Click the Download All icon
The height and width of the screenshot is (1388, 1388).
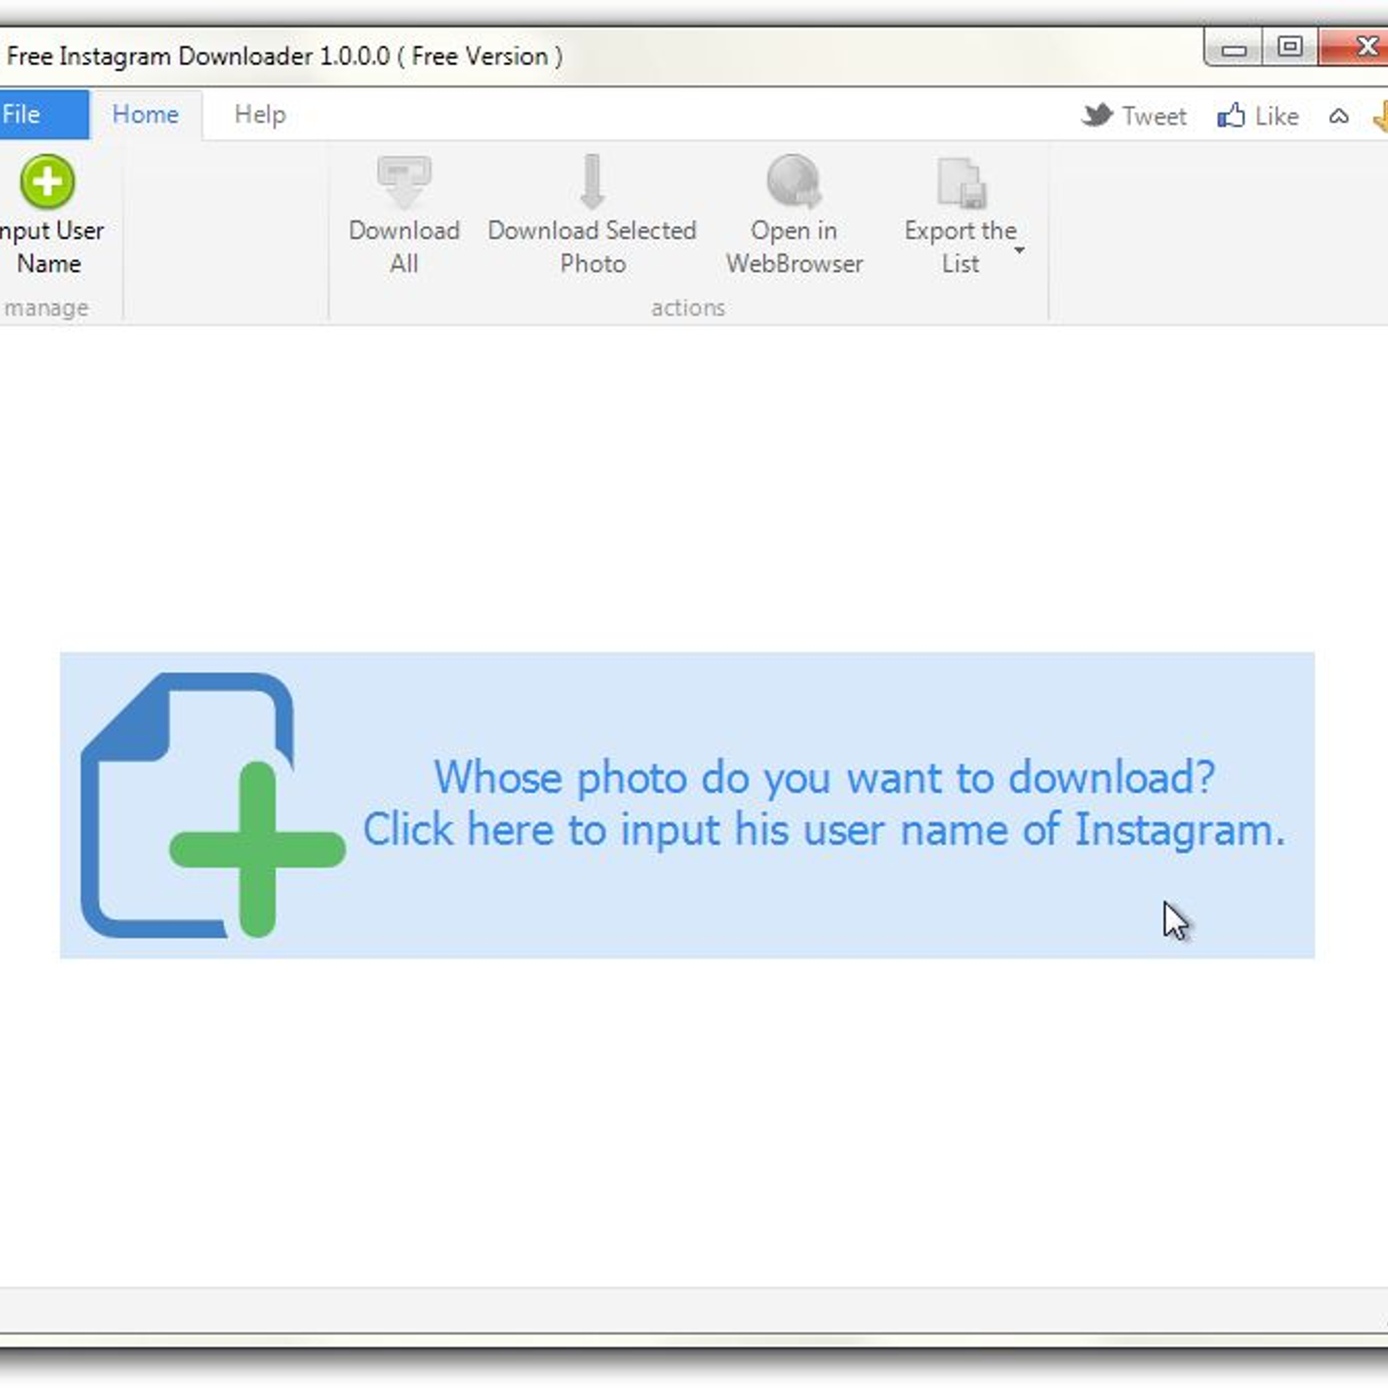click(x=404, y=182)
